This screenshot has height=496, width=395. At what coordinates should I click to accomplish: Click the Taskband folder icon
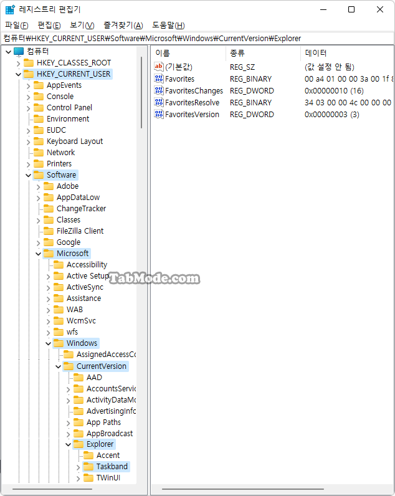click(x=88, y=467)
